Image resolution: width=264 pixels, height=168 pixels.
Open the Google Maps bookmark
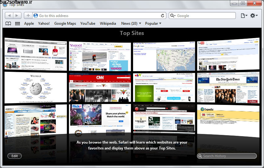pos(65,24)
